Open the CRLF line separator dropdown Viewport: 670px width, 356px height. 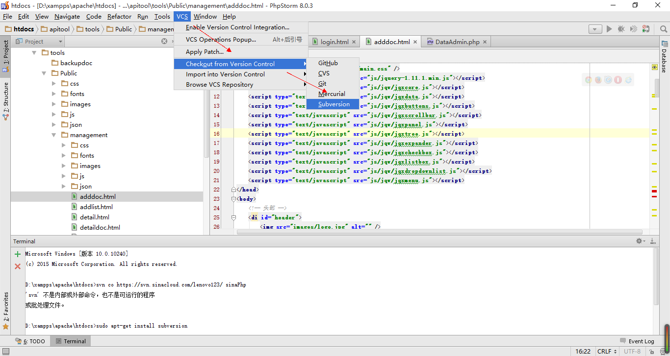pos(607,352)
